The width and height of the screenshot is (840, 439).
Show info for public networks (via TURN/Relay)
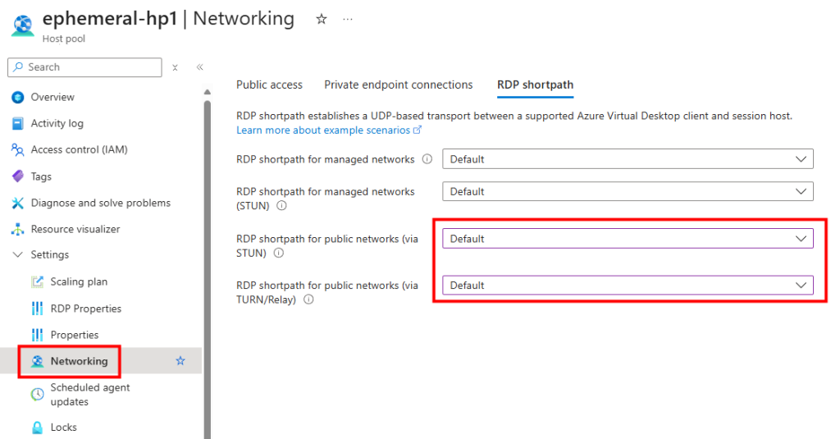click(x=308, y=300)
